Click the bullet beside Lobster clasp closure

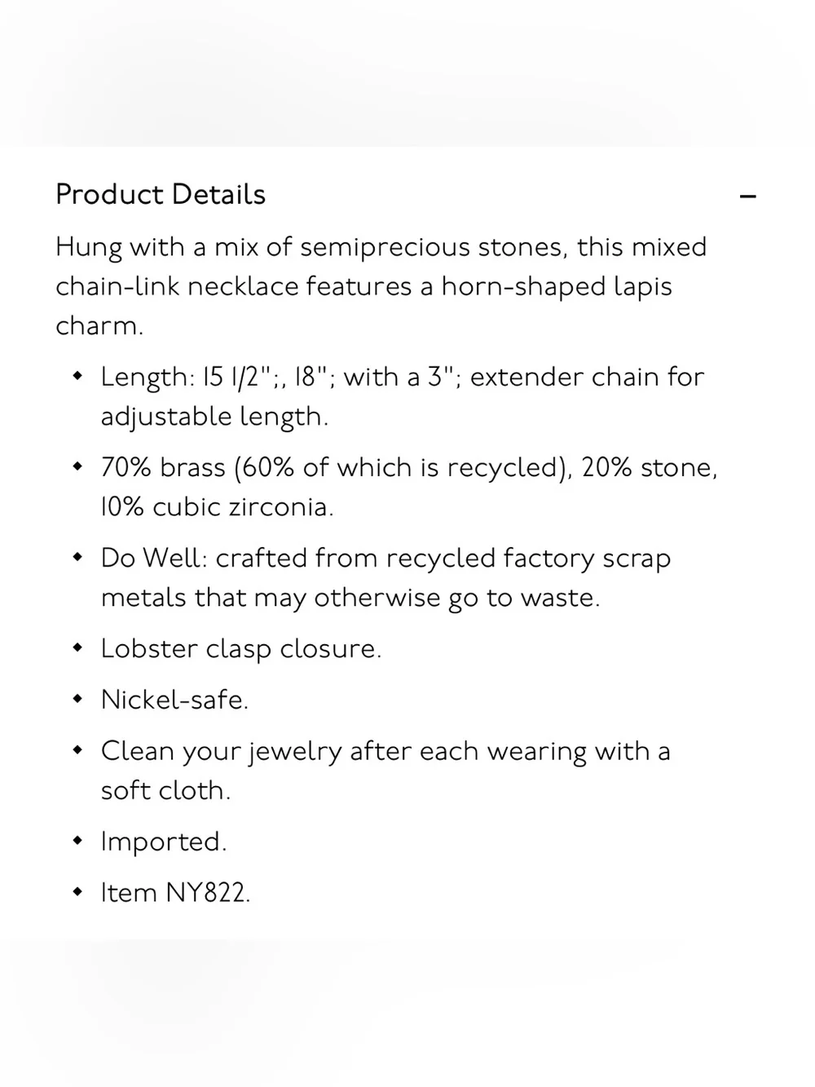coord(77,648)
